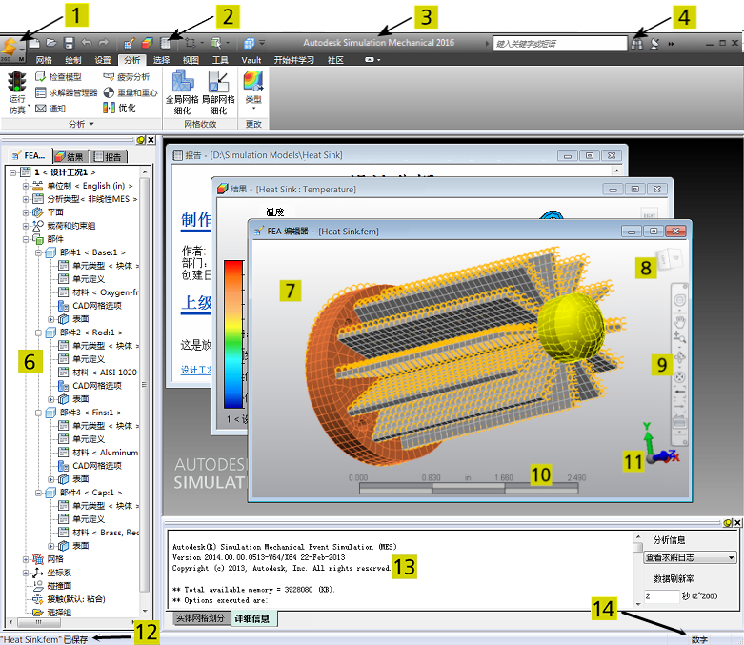Click the keyword search input field
The height and width of the screenshot is (645, 744).
click(560, 44)
